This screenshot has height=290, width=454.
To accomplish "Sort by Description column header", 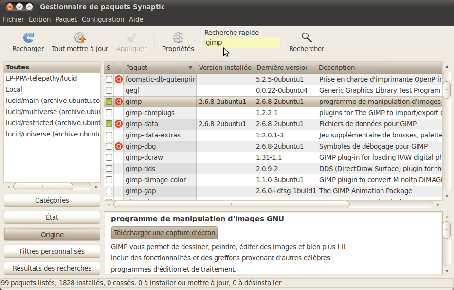I will coord(380,68).
